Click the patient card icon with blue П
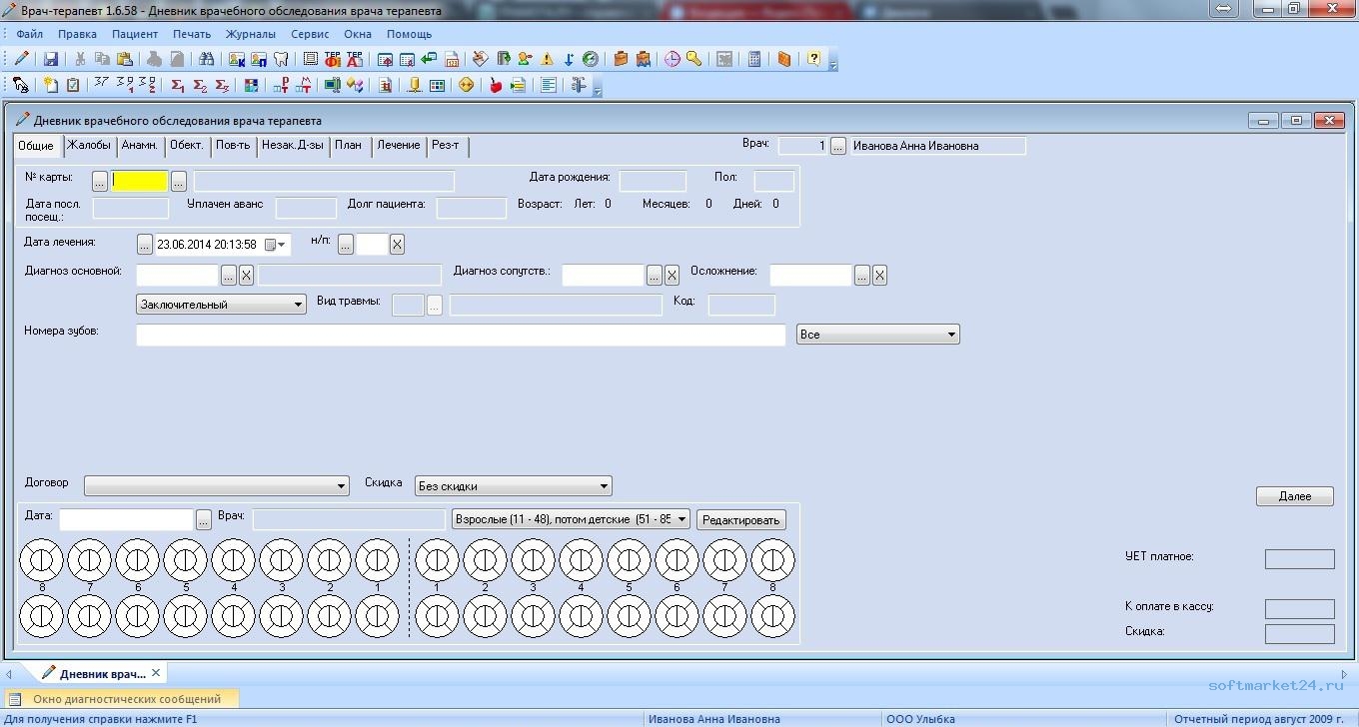The height and width of the screenshot is (727, 1359). tap(259, 59)
